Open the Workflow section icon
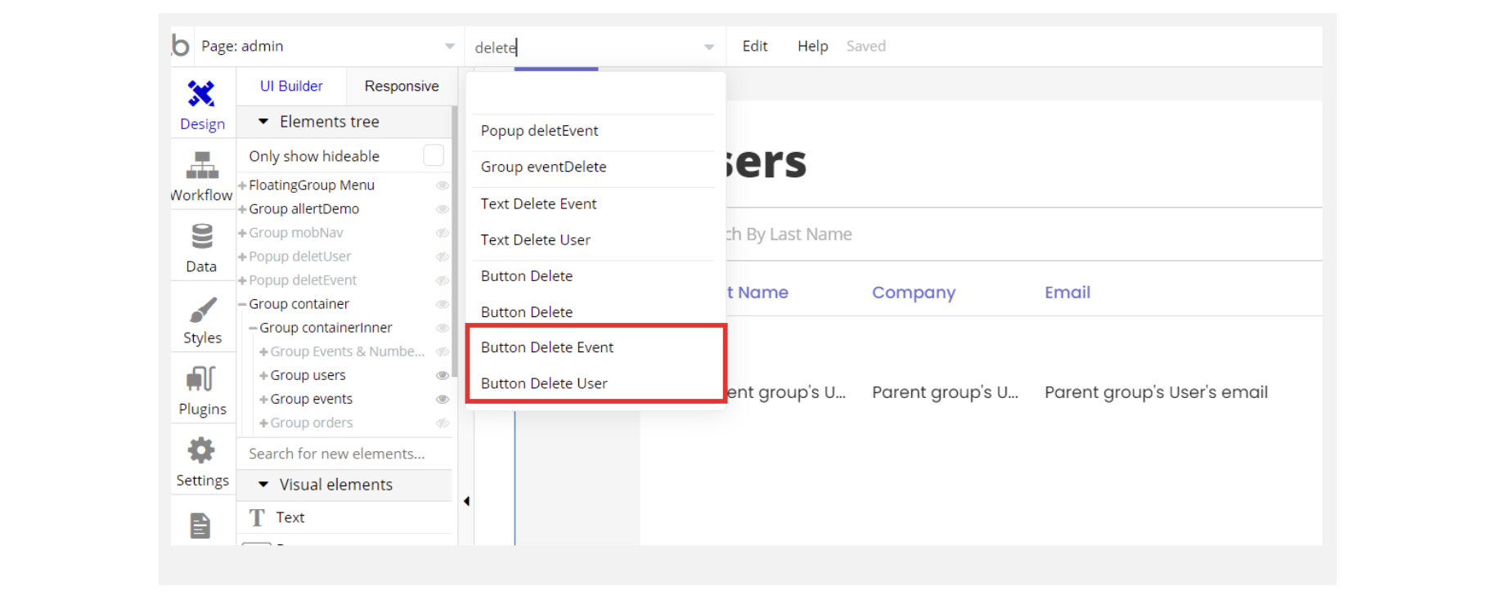Viewport: 1497px width, 595px height. [201, 166]
